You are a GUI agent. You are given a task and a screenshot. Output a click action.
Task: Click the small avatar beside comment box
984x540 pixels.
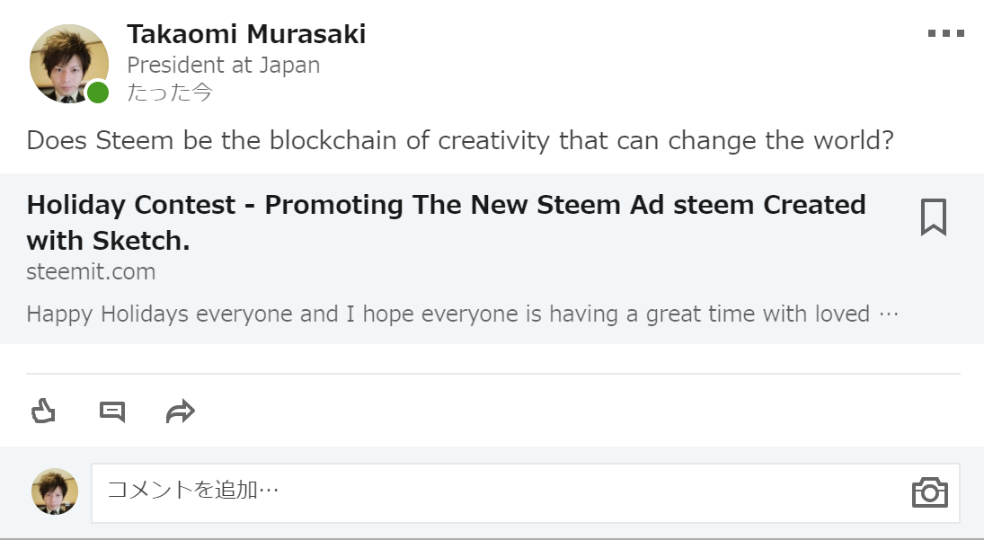(x=55, y=491)
